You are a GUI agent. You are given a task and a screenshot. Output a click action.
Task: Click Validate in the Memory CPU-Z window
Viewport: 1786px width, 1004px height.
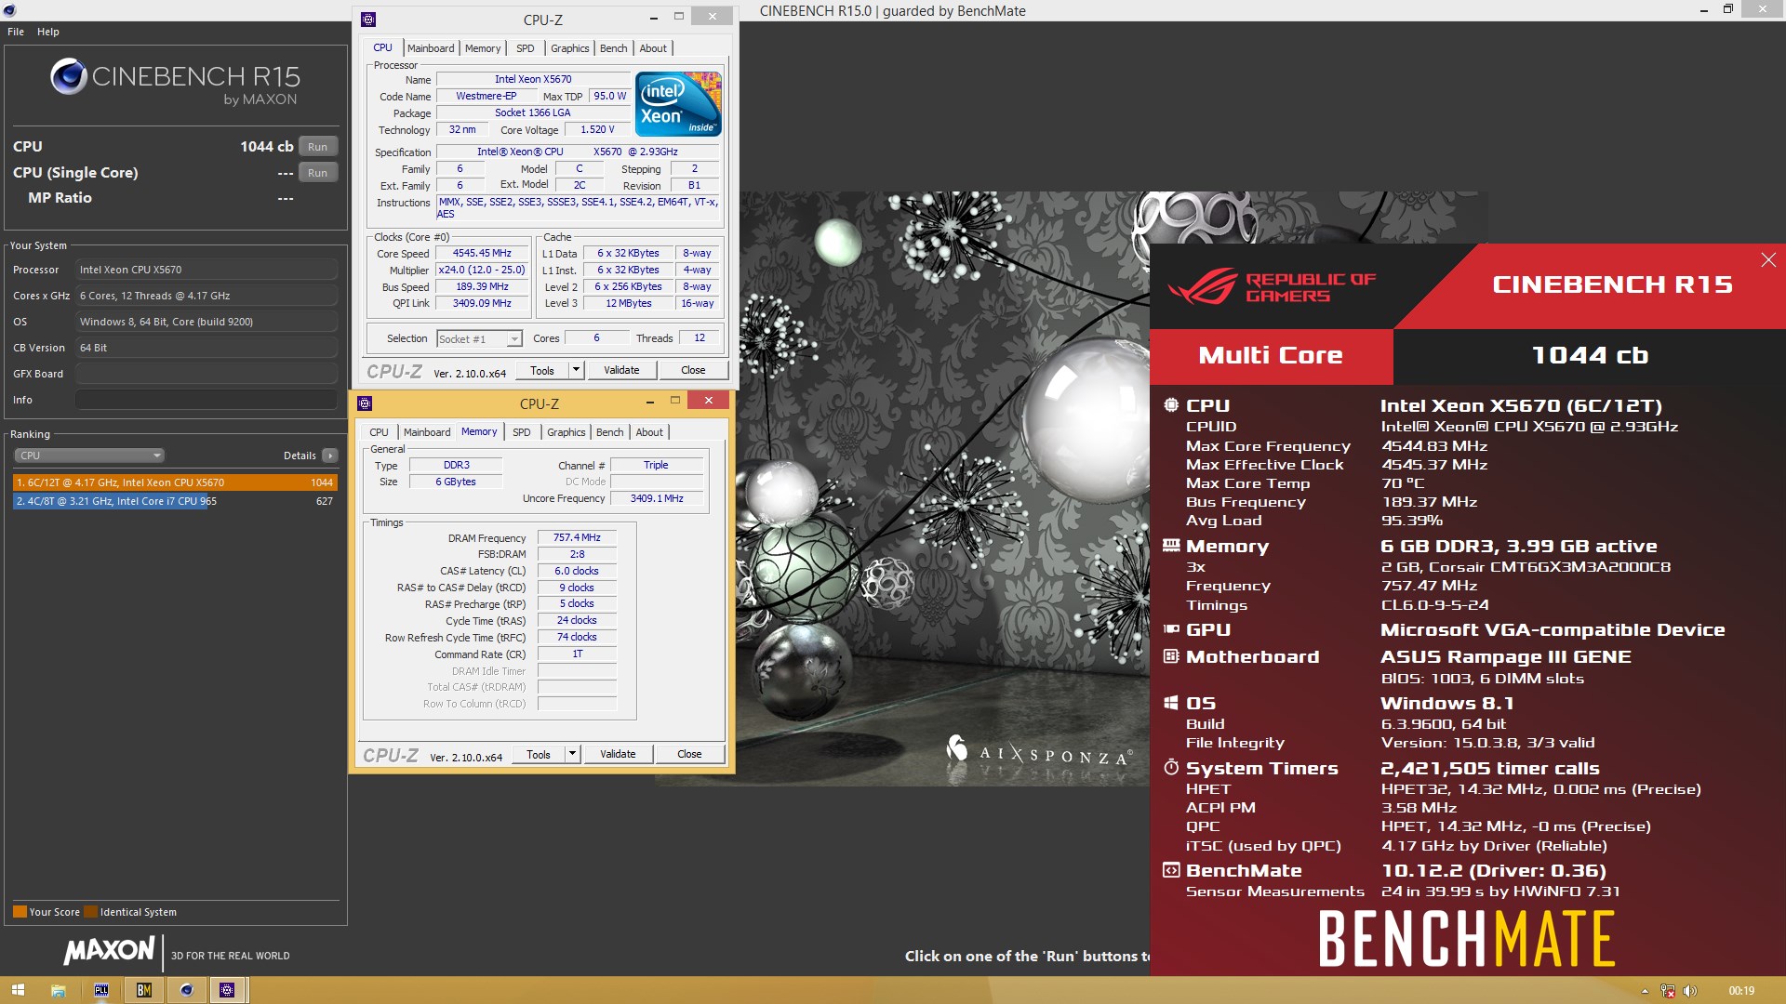pyautogui.click(x=618, y=754)
